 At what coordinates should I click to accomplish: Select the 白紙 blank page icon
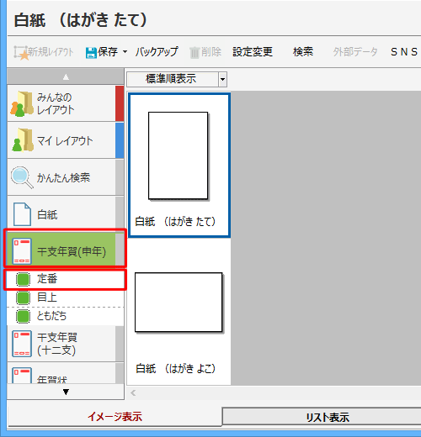[22, 214]
